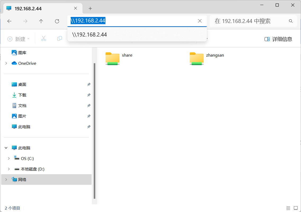Navigate up one directory level
This screenshot has width=301, height=212.
pyautogui.click(x=41, y=21)
